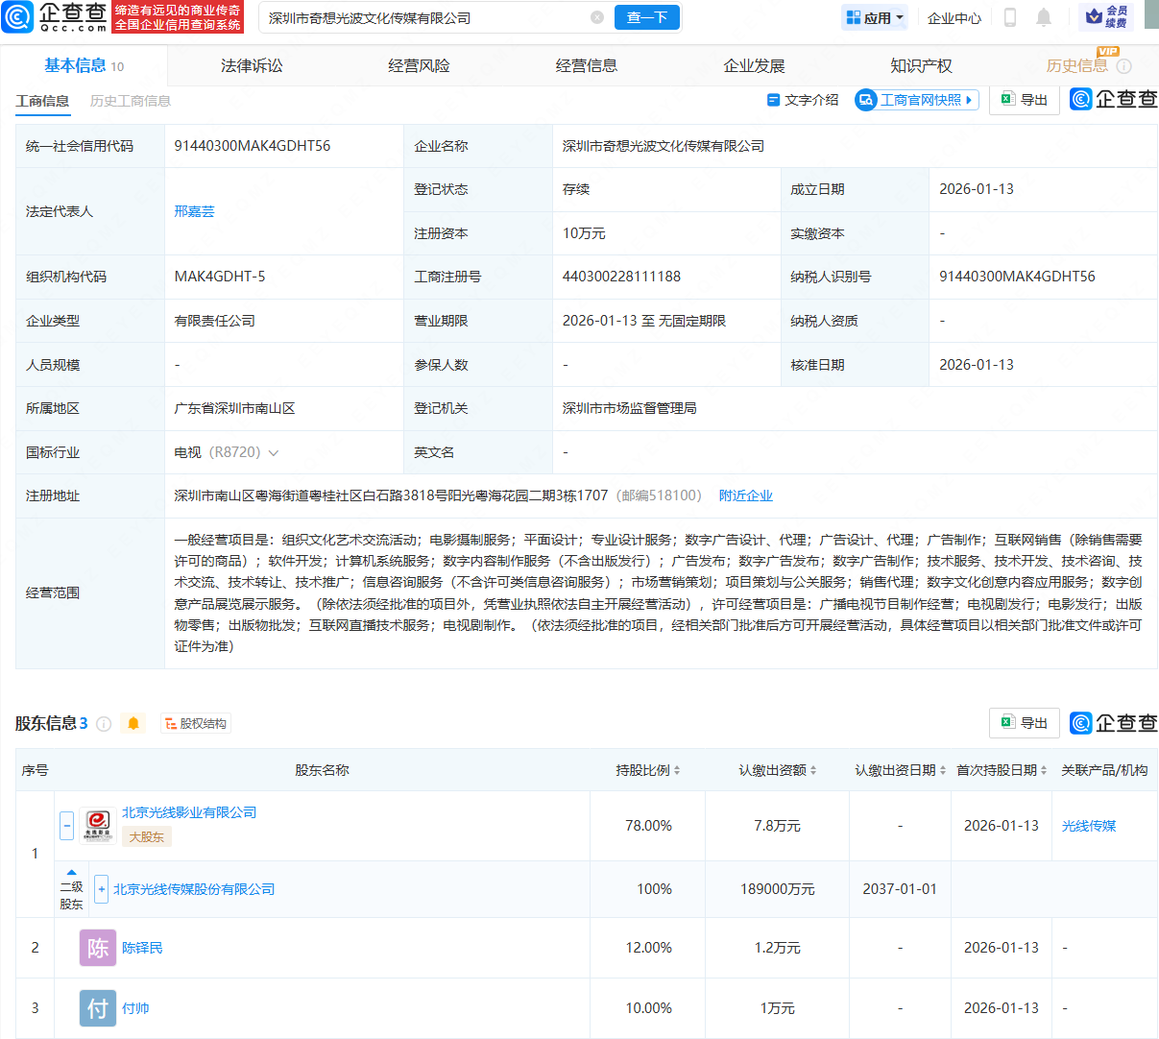Collapse Beijing Guangxian Yingye shareholder row
Viewport: 1159px width, 1039px height.
pos(65,825)
